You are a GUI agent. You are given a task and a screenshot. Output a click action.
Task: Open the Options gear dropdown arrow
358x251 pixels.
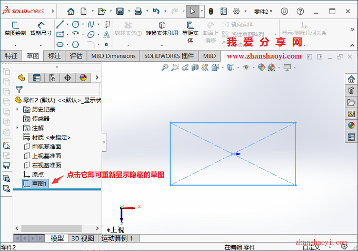(245, 11)
